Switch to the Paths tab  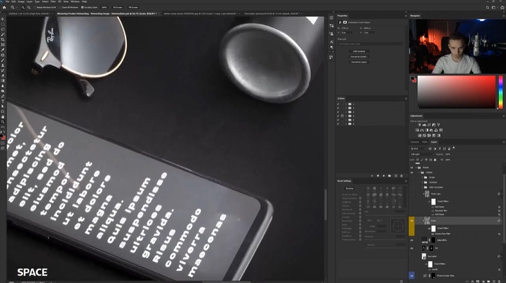425,142
